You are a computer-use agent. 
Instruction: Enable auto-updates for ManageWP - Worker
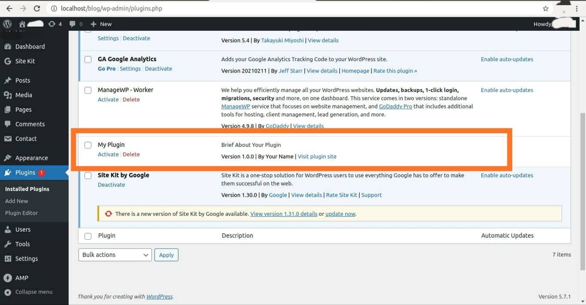507,90
